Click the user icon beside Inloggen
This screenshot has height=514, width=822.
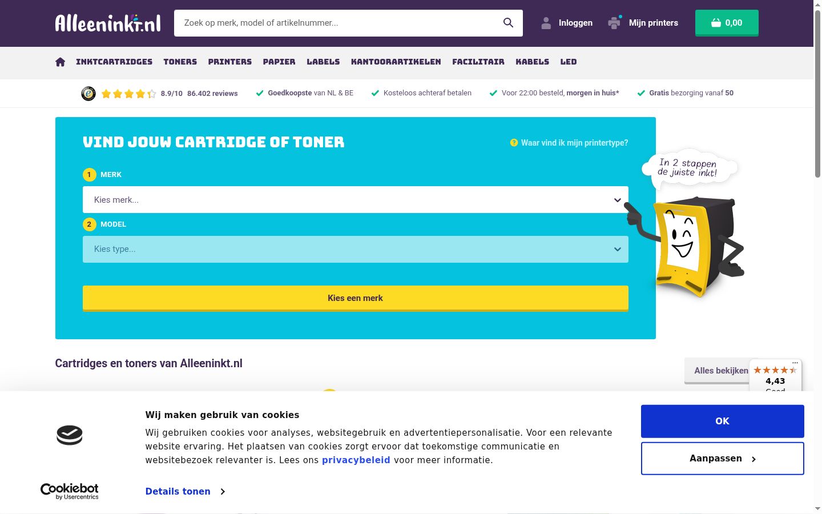point(546,23)
